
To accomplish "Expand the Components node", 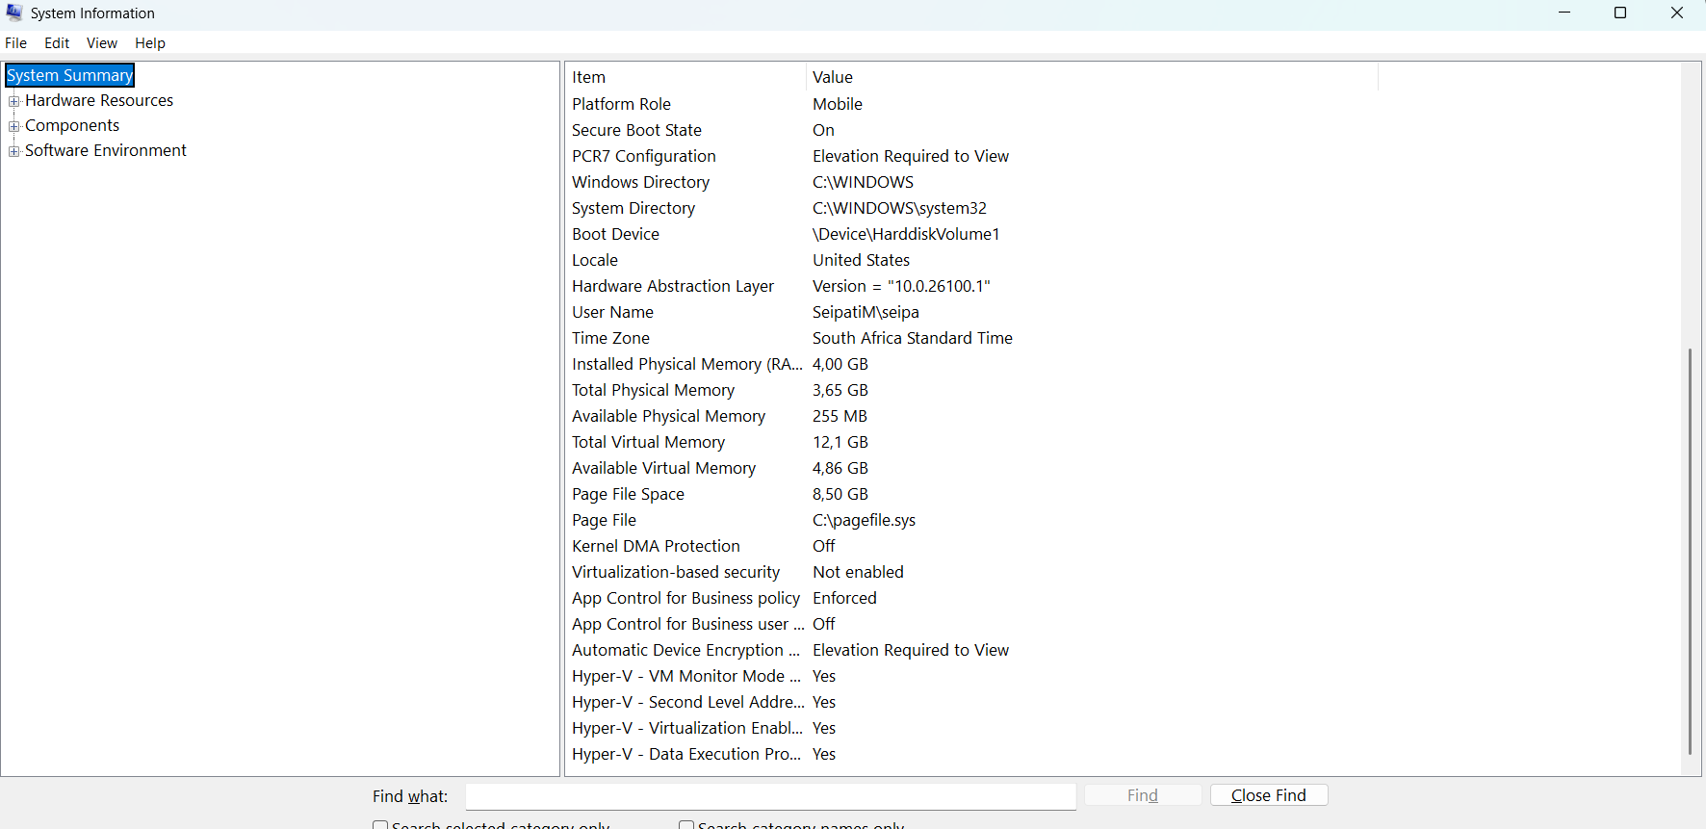I will click(x=14, y=126).
